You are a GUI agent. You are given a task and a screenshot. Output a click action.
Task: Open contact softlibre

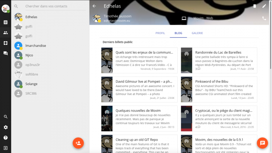pyautogui.click(x=50, y=74)
